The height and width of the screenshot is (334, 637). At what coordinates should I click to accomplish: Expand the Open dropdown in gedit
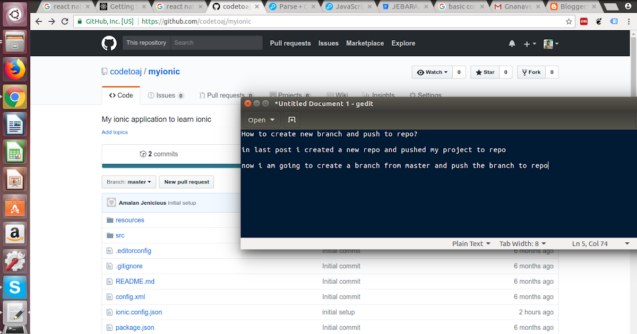coord(261,120)
